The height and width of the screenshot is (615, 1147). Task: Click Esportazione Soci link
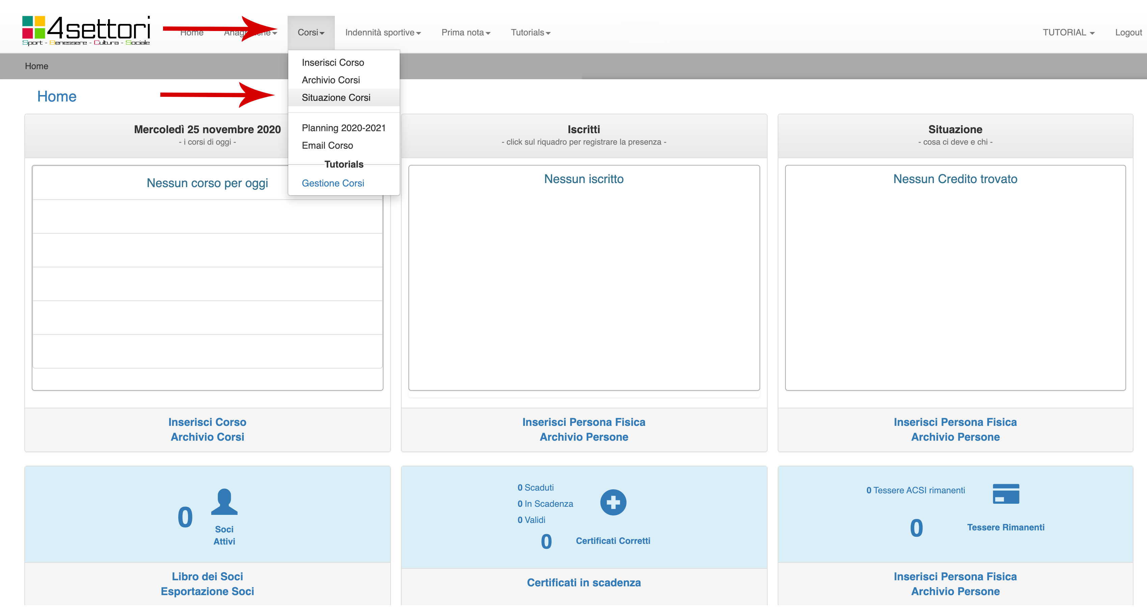tap(207, 591)
